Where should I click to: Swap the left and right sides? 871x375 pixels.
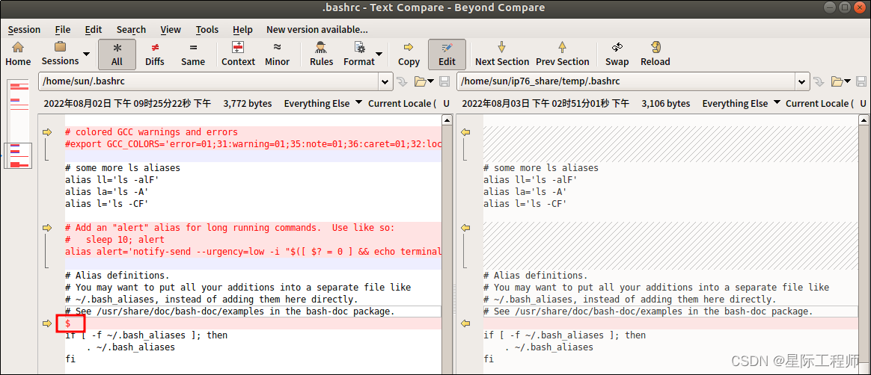coord(617,54)
